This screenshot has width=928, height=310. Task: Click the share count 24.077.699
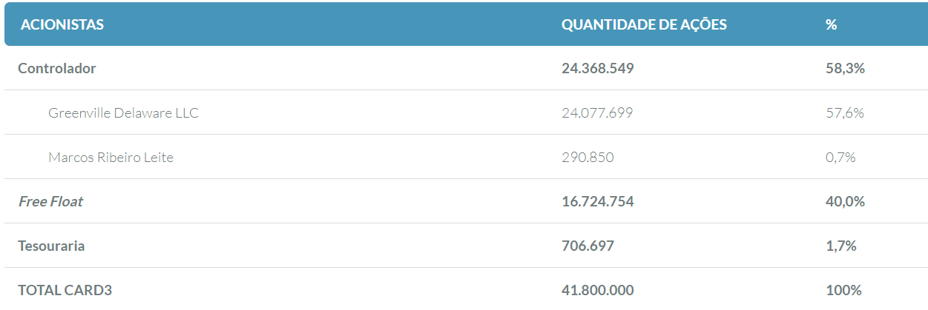[597, 112]
